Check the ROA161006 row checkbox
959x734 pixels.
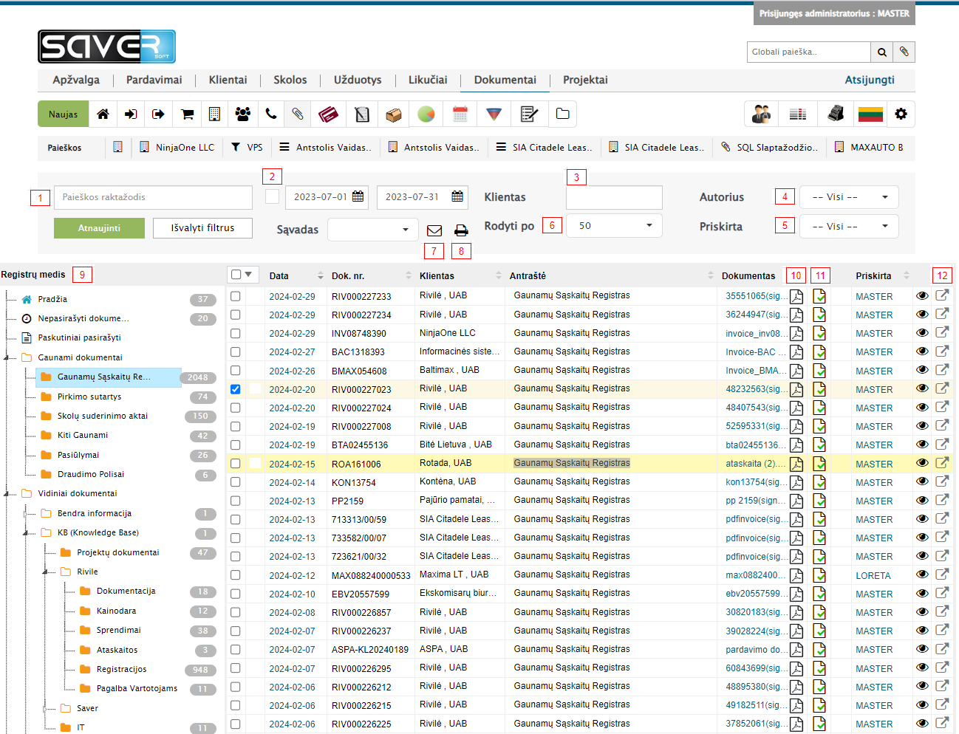236,464
